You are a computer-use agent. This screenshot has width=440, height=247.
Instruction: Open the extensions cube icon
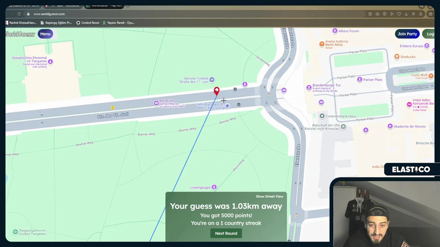pyautogui.click(x=430, y=14)
